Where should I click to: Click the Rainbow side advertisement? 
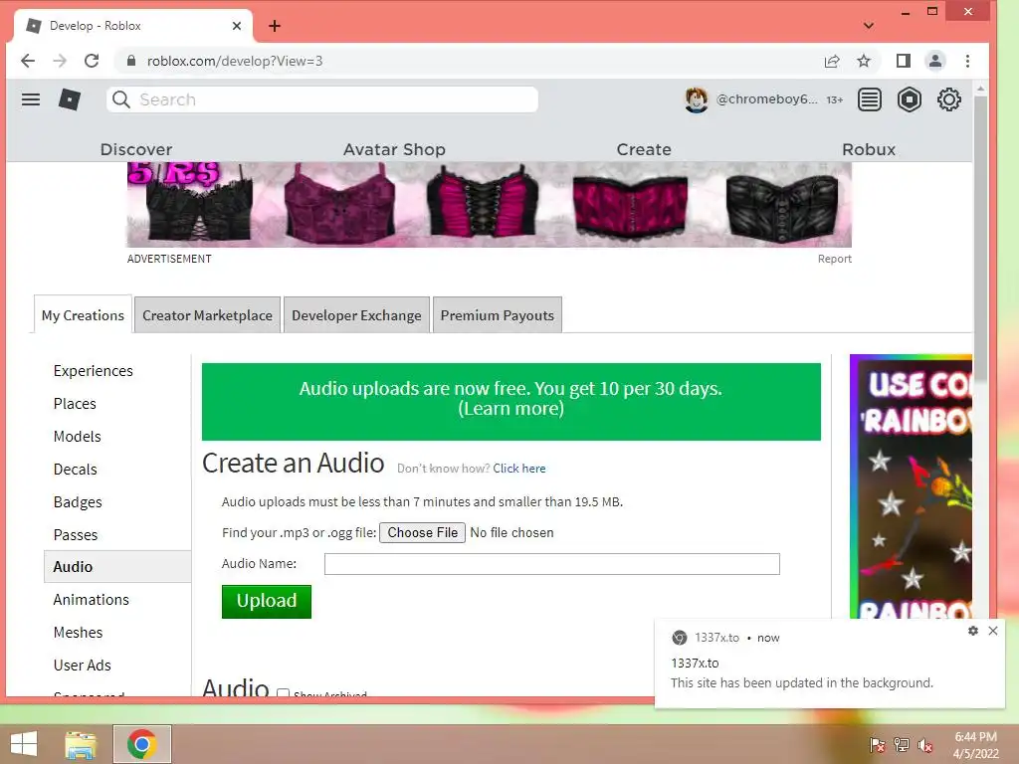tap(912, 486)
